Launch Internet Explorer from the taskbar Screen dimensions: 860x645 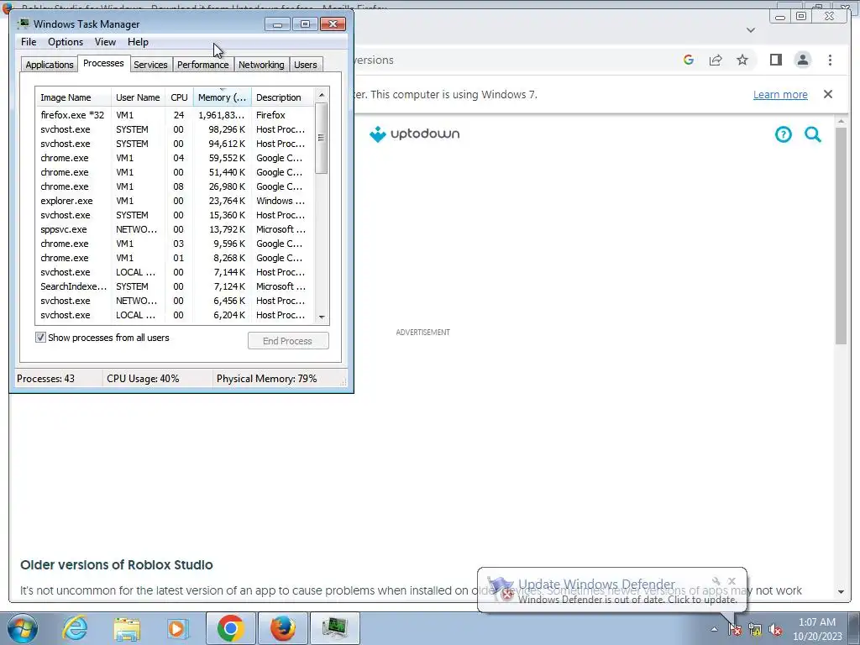coord(75,628)
